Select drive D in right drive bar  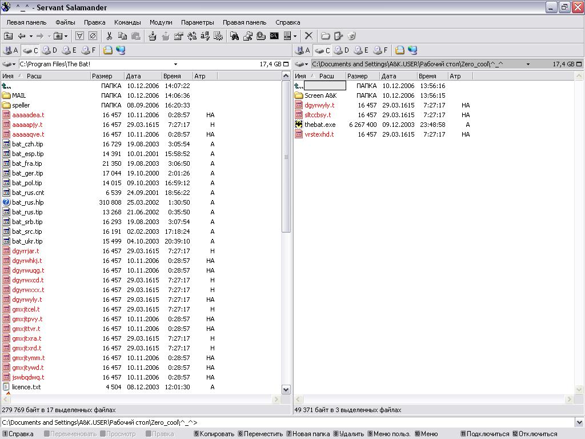[x=342, y=50]
